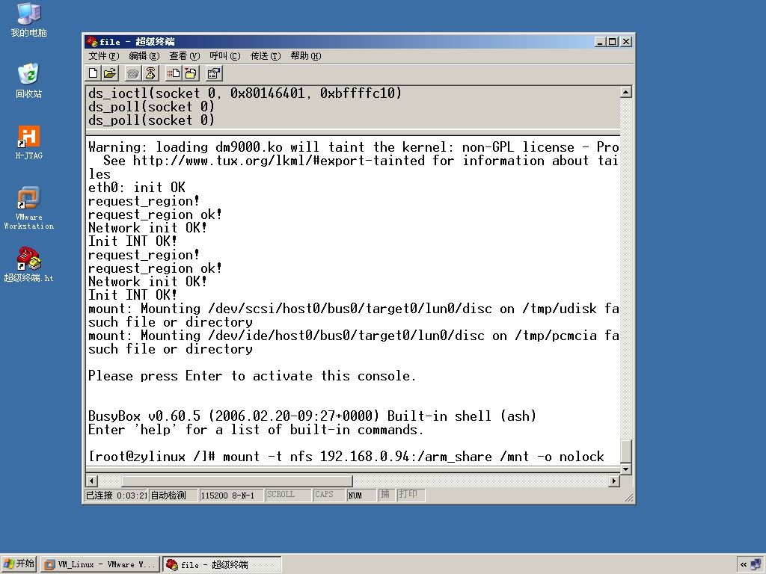
Task: Click the 自动检测 status bar entry
Action: tap(173, 495)
